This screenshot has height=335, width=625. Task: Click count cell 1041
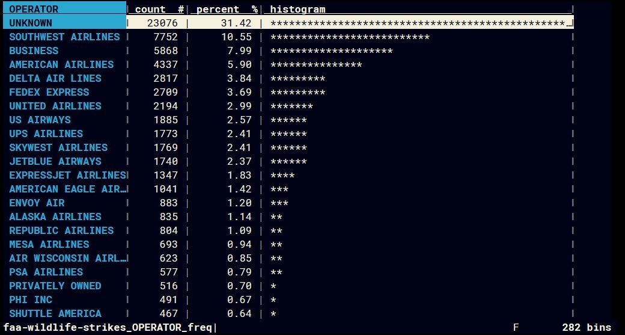(165, 189)
